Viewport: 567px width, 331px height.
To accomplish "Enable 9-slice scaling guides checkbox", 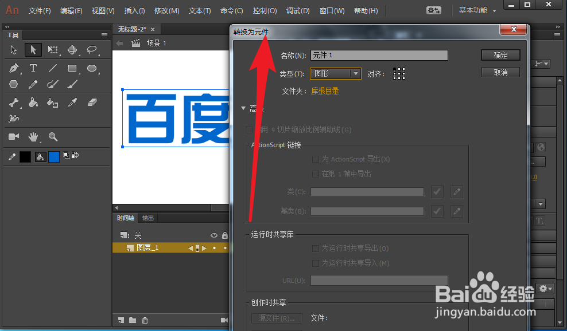I will (x=249, y=130).
